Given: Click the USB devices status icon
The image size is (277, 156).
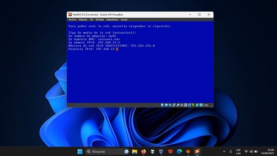Looking at the screenshot, I should (178, 105).
